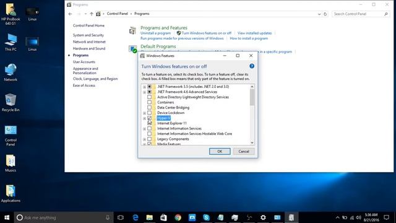Select User Accounts in the sidebar
The height and width of the screenshot is (223, 396).
84,62
